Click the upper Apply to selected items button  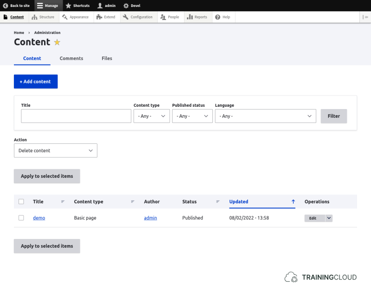(x=47, y=176)
